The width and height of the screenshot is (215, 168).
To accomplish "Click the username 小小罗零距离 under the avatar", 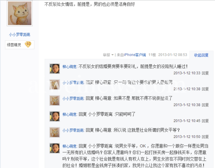I will point(20,35).
